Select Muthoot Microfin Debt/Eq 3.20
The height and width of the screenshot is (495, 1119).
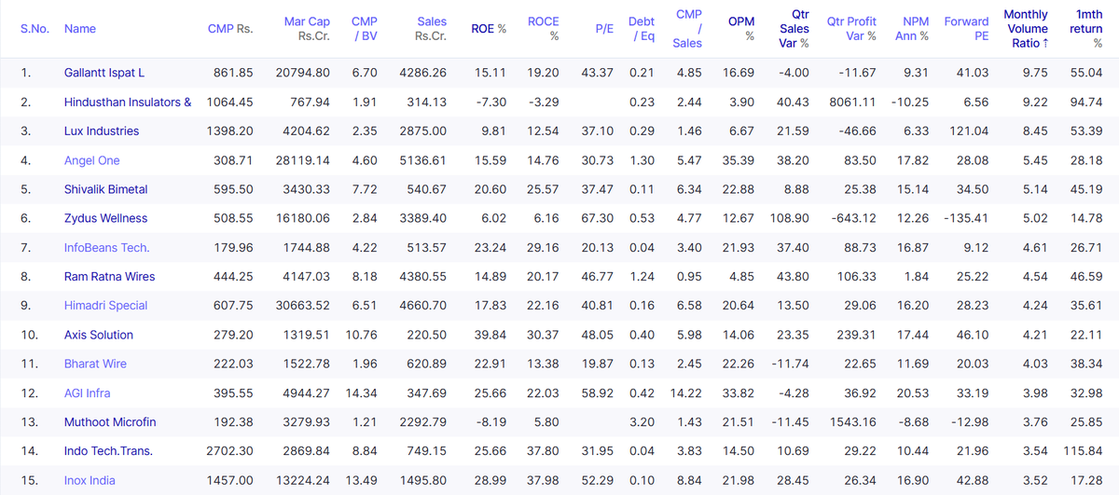pos(642,422)
